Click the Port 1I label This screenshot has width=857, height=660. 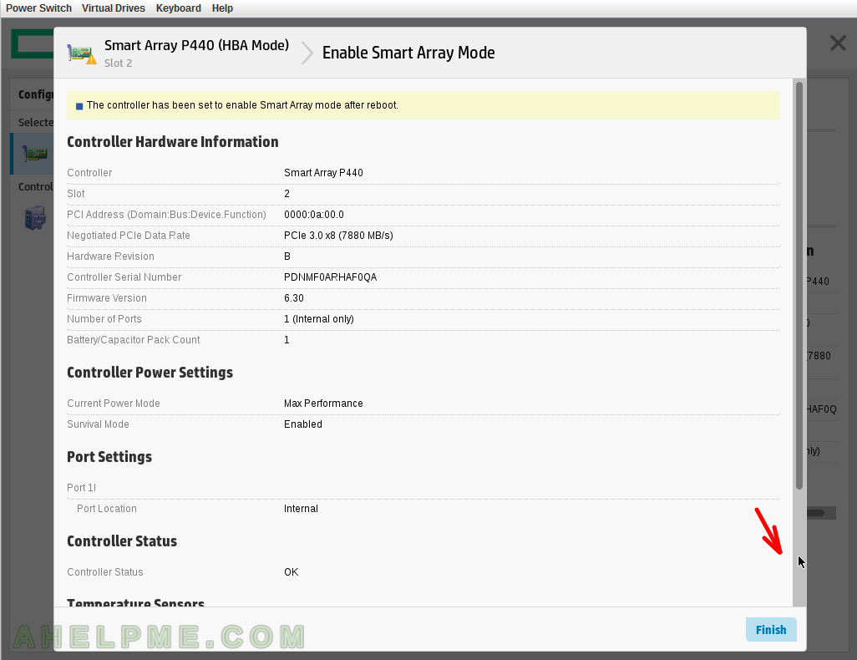[x=81, y=488]
